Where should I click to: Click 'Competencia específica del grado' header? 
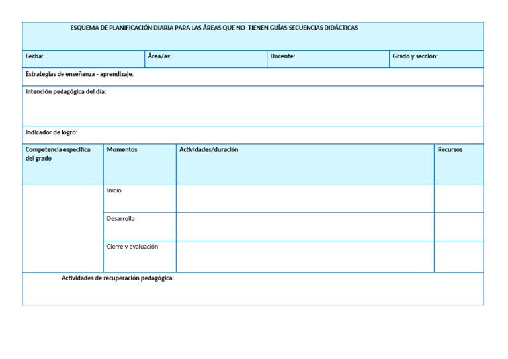click(63, 164)
